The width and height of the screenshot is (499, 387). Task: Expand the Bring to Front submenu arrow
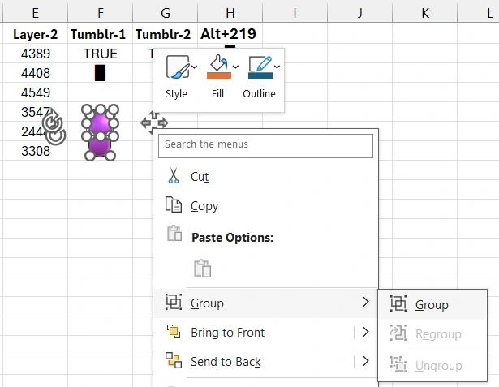(x=366, y=332)
